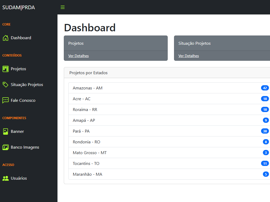Click the Fale Conosco chat bubble icon
The height and width of the screenshot is (202, 270).
(x=6, y=100)
